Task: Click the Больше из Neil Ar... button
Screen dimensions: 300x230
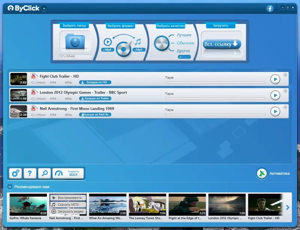Action: click(x=95, y=115)
